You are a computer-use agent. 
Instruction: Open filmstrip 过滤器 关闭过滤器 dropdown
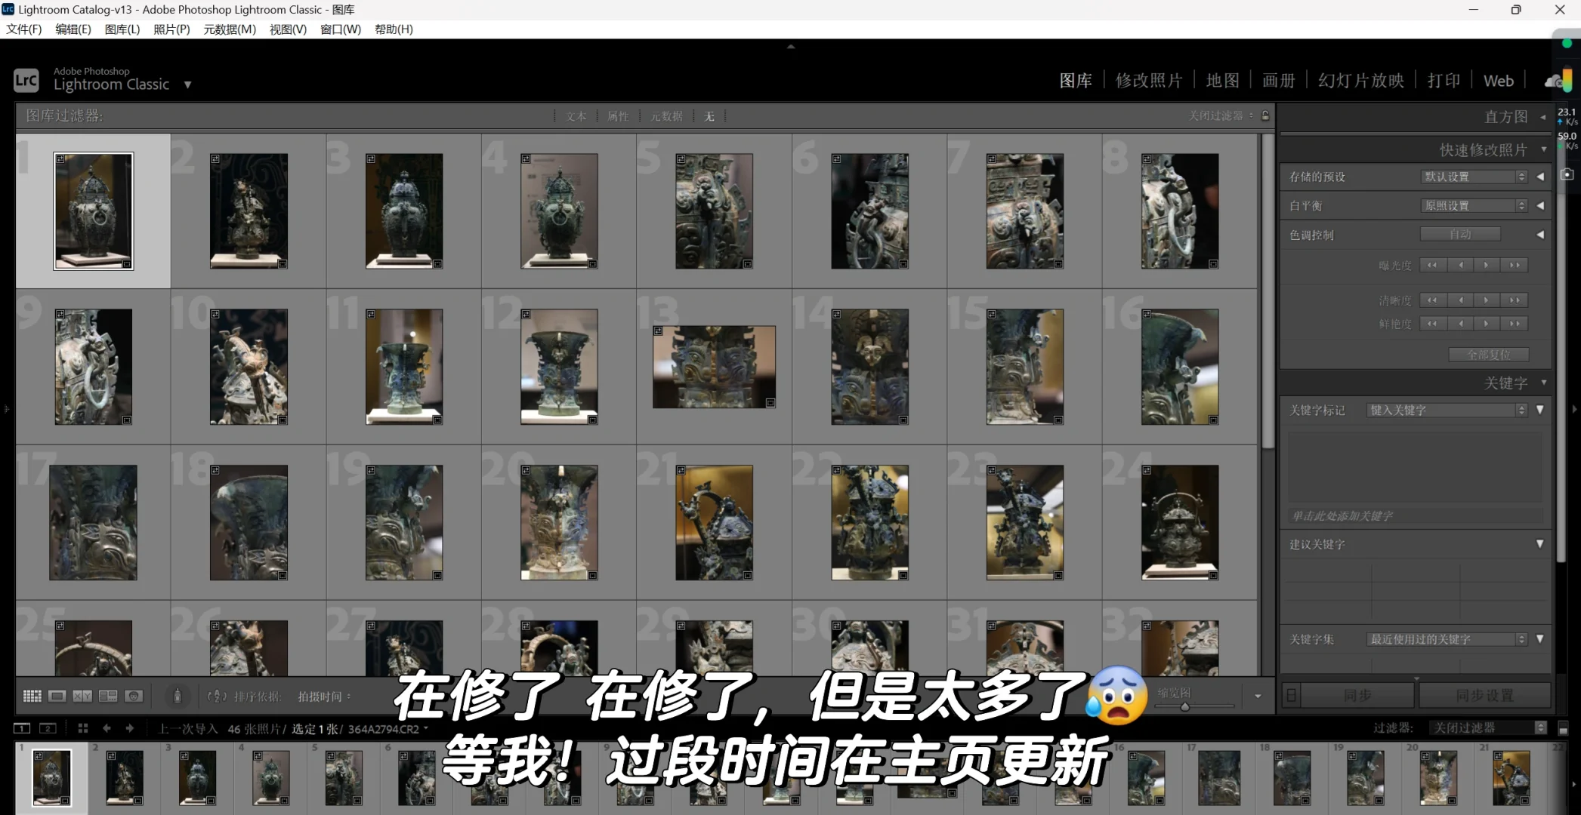(x=1488, y=727)
